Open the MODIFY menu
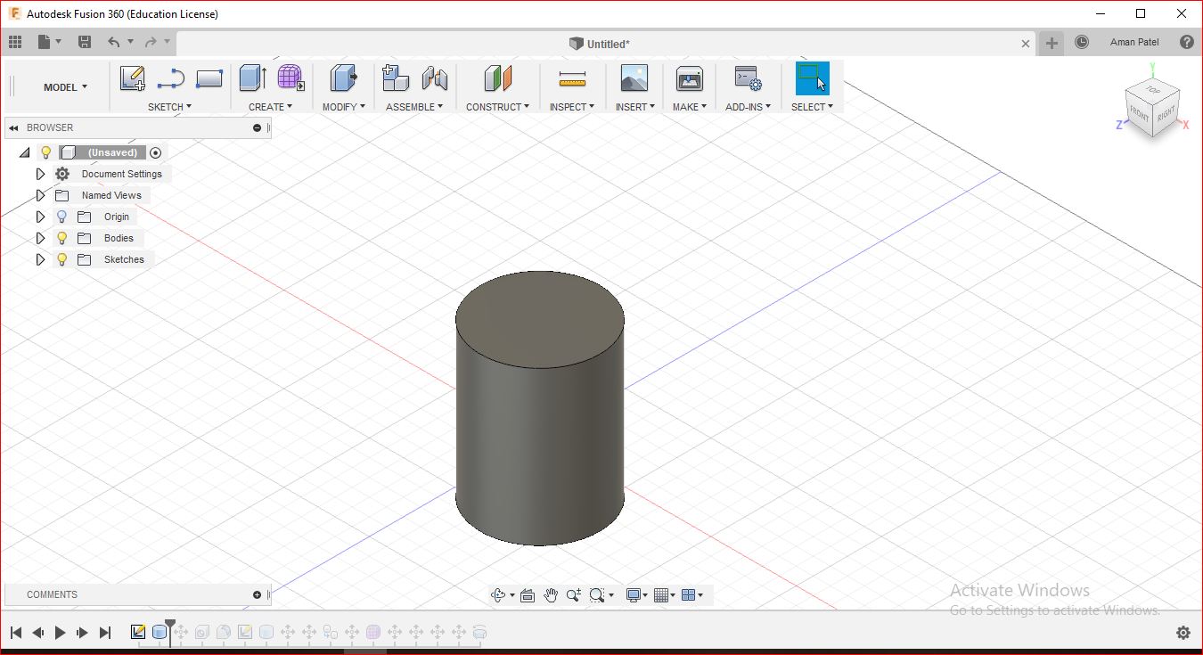 point(344,107)
